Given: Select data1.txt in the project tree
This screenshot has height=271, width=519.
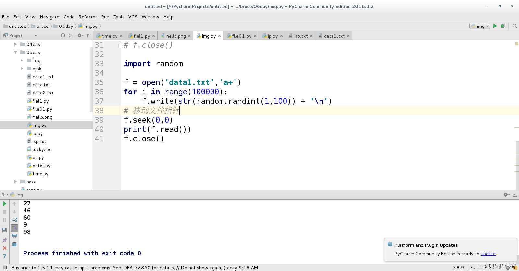Looking at the screenshot, I should click(x=43, y=77).
